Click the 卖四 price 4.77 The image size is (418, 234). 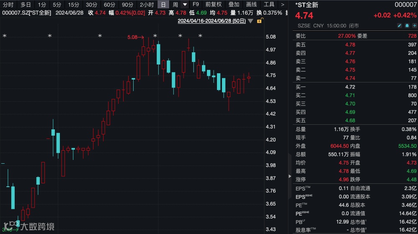pyautogui.click(x=350, y=53)
